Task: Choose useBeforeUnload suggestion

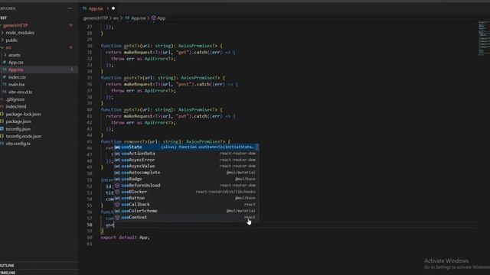Action: point(186,185)
